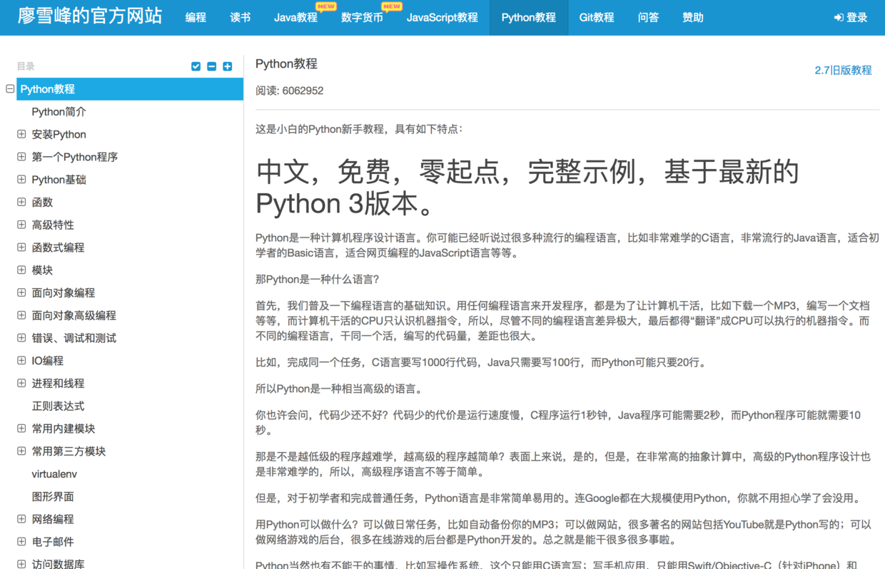The height and width of the screenshot is (569, 885).
Task: Expand the 面向对象高级编程 tree node
Action: click(x=21, y=315)
